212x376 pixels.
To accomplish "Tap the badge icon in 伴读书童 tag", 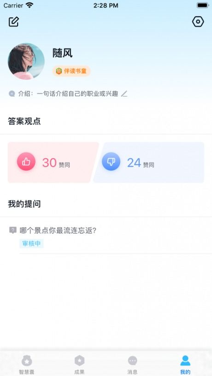I will click(x=59, y=71).
